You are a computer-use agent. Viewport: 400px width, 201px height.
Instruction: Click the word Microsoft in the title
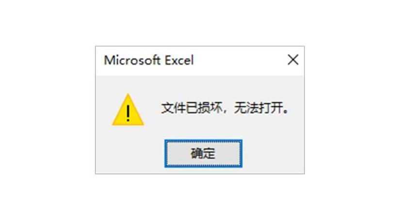coord(132,61)
